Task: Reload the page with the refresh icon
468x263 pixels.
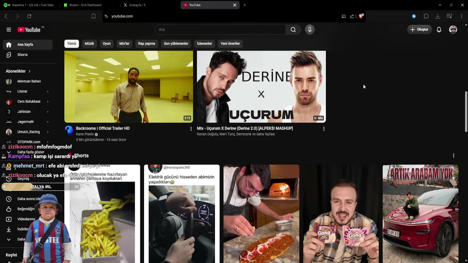Action: coord(29,16)
